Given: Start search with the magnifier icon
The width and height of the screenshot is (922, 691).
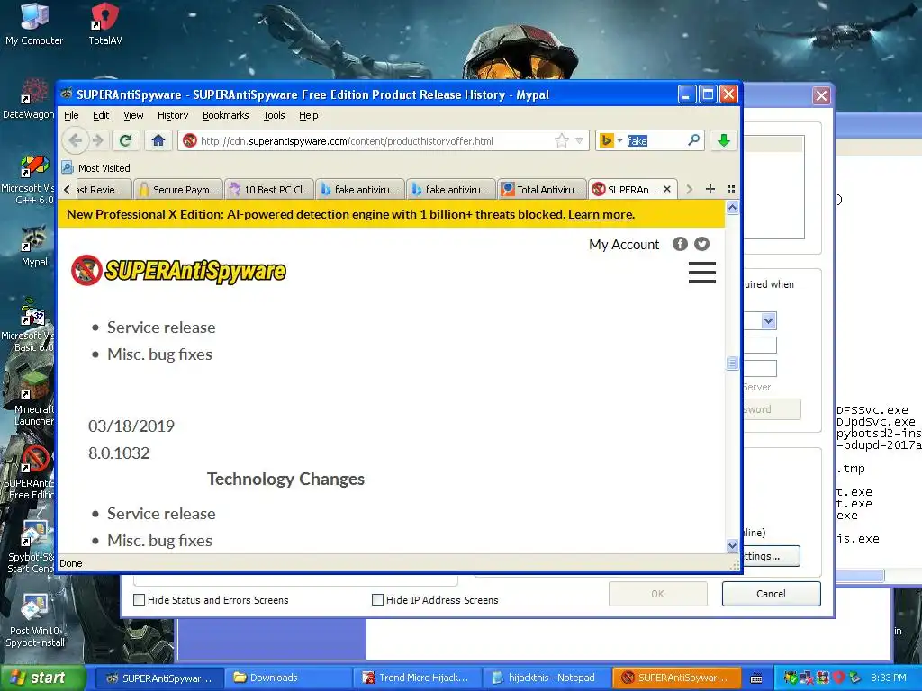Looking at the screenshot, I should (694, 140).
